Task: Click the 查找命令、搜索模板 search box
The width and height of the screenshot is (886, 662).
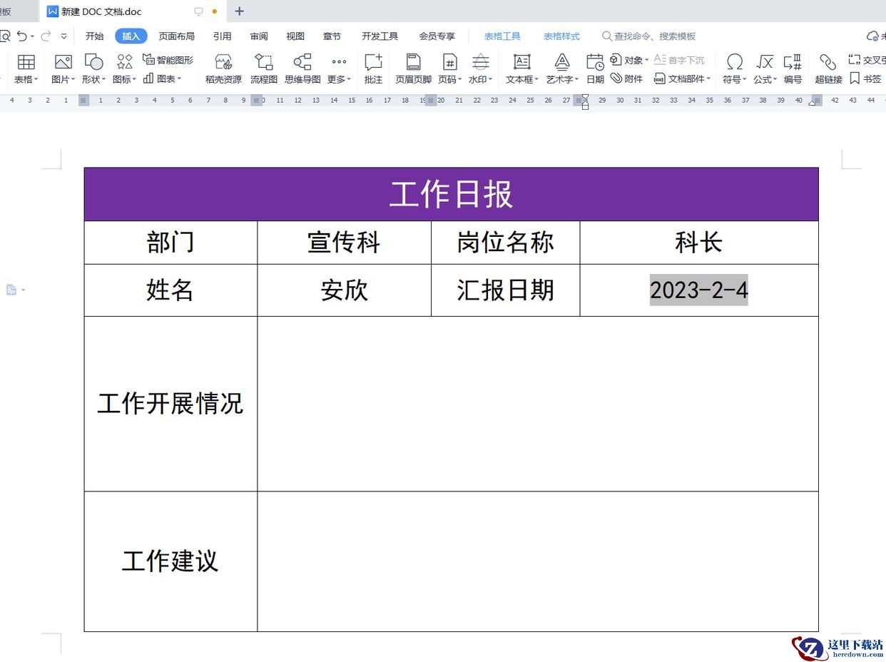Action: (x=648, y=36)
